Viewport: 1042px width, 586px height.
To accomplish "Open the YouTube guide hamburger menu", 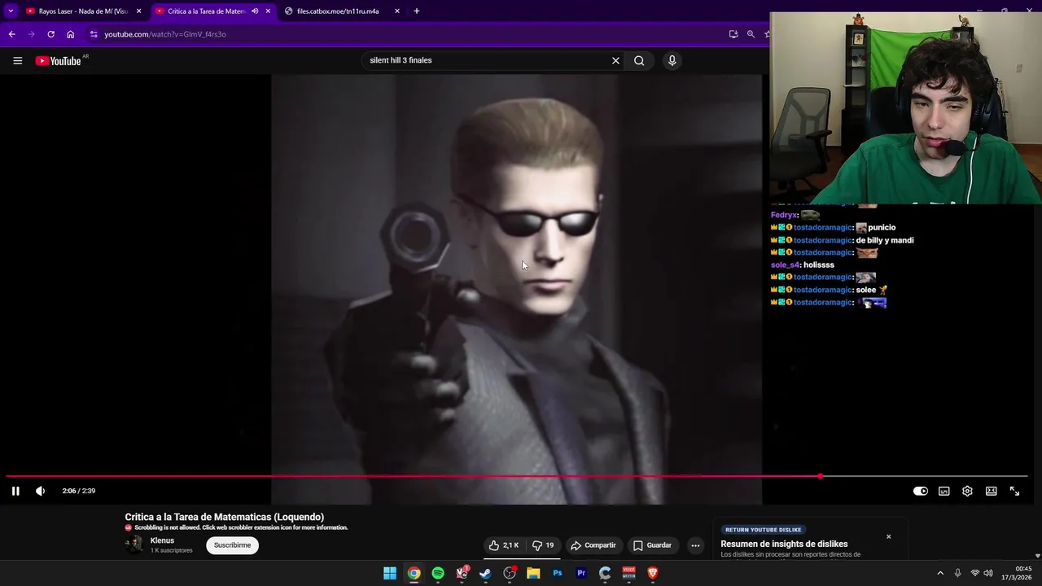I will pyautogui.click(x=17, y=60).
